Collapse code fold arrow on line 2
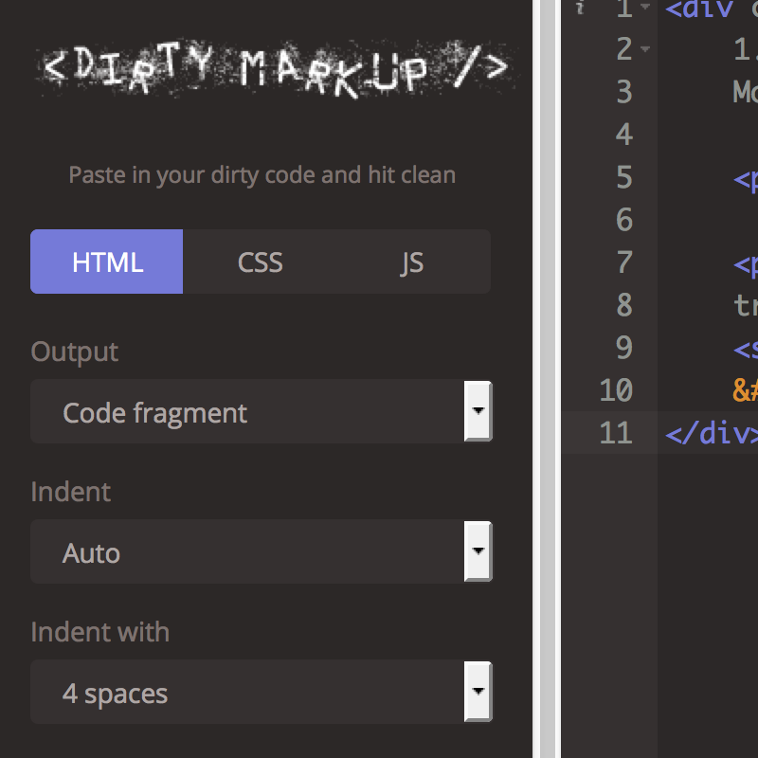Screen dimensions: 758x758 pyautogui.click(x=645, y=49)
